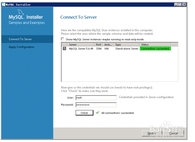Click the Credentials provided in Server configuration text
This screenshot has height=142, width=195.
[146, 97]
